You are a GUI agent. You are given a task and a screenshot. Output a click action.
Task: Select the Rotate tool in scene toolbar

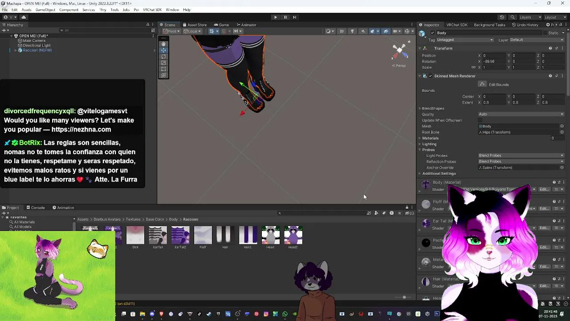pyautogui.click(x=163, y=56)
